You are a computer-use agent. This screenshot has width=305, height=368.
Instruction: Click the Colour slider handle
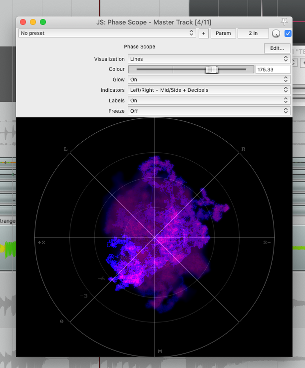coord(212,69)
